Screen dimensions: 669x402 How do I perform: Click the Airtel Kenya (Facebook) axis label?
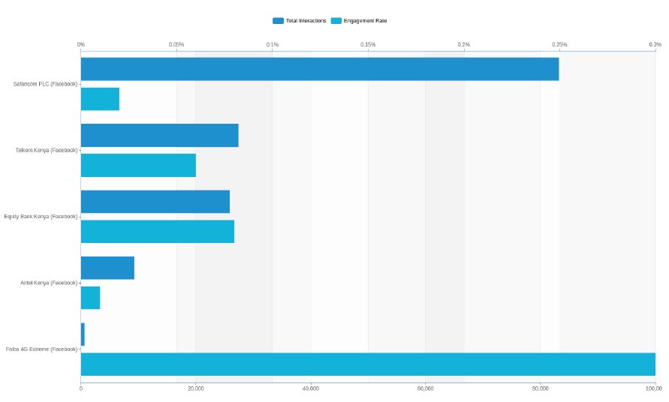(49, 283)
